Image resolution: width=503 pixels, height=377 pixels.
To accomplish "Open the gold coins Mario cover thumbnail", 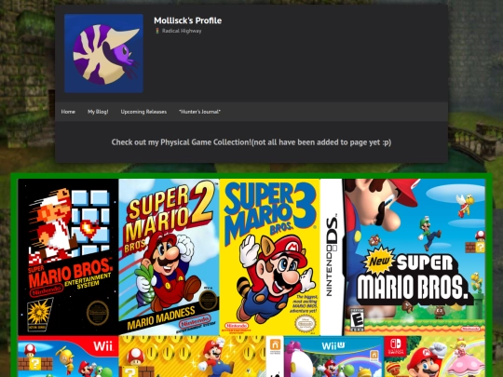I will [192, 357].
